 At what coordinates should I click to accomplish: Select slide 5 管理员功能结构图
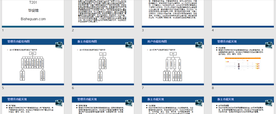(x=33, y=62)
